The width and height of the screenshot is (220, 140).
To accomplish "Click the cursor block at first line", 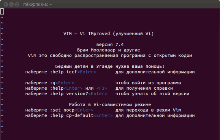I will point(2,11).
